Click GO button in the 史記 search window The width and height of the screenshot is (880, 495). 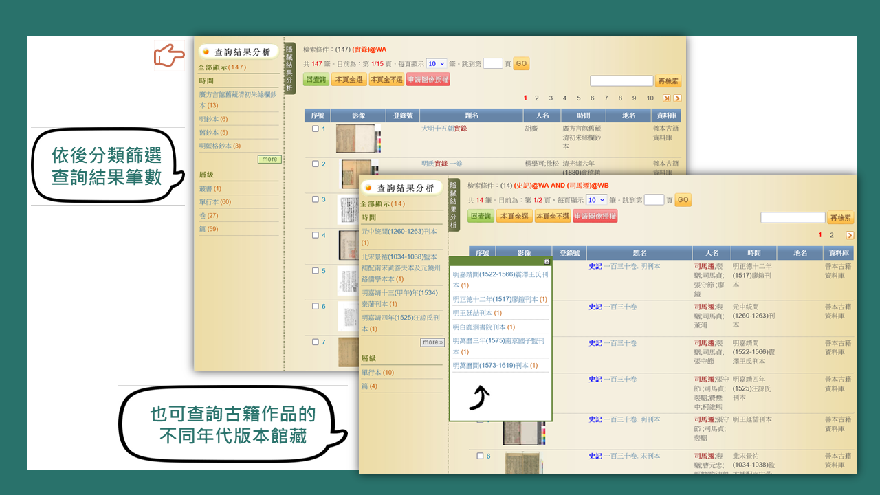click(x=683, y=200)
